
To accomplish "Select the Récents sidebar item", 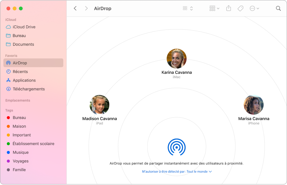I will coord(21,72).
